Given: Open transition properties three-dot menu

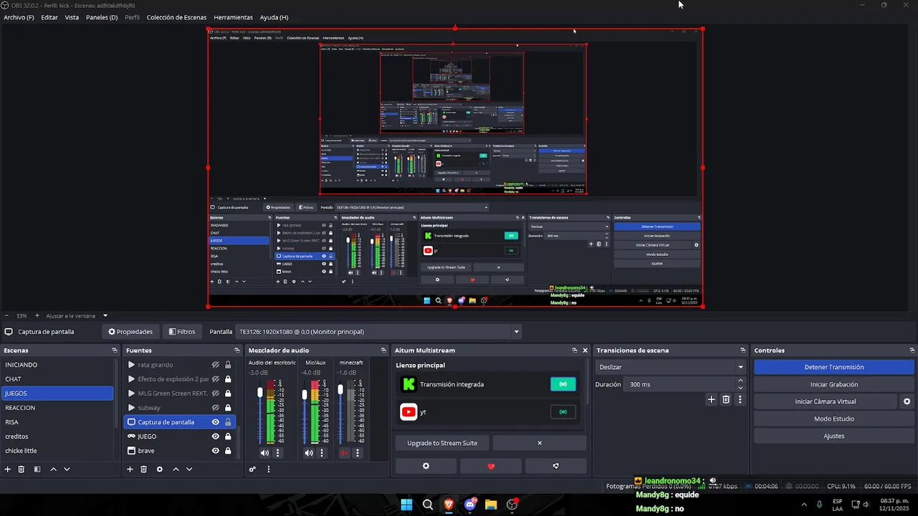Looking at the screenshot, I should (740, 400).
